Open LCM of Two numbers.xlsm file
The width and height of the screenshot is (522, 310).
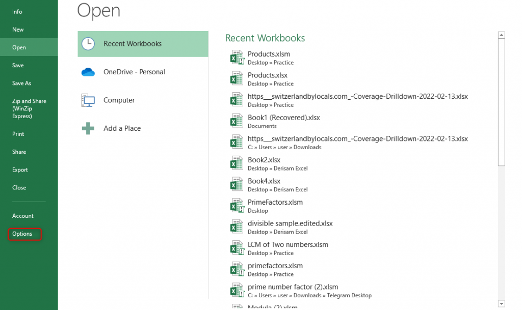[x=288, y=245]
